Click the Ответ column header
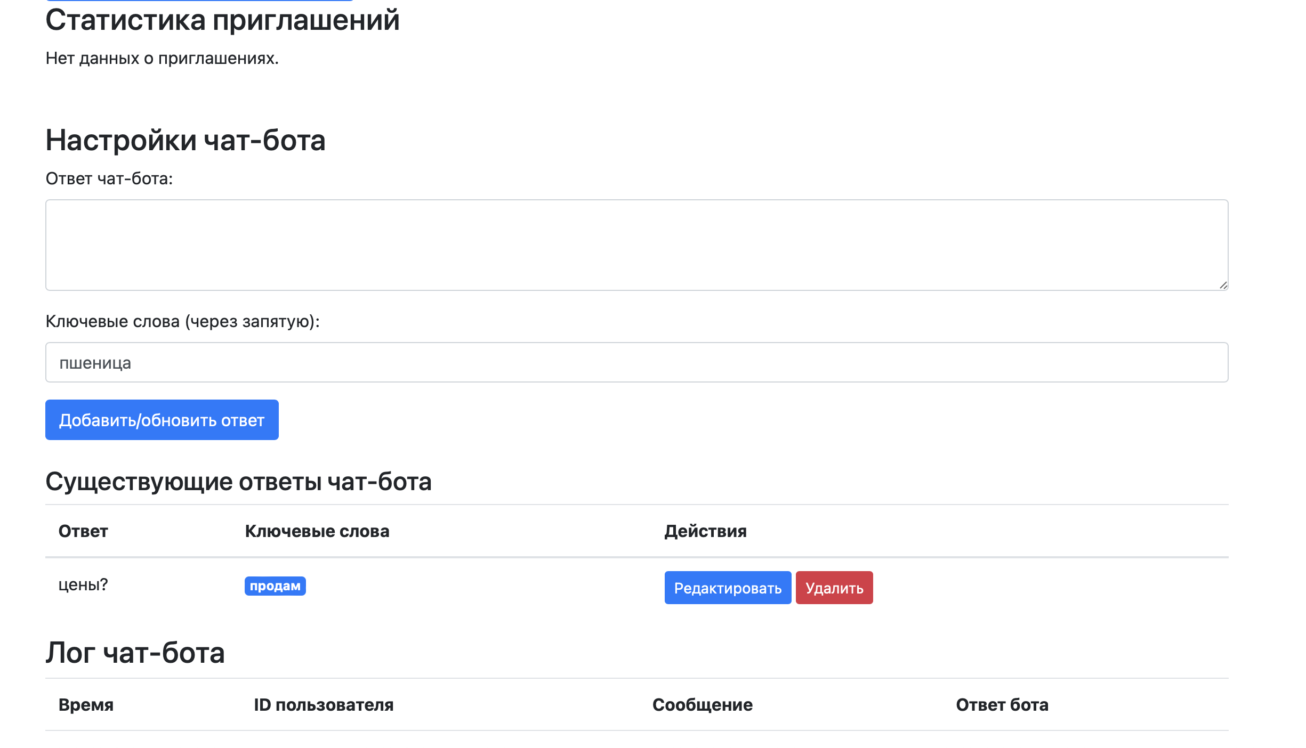 [83, 531]
